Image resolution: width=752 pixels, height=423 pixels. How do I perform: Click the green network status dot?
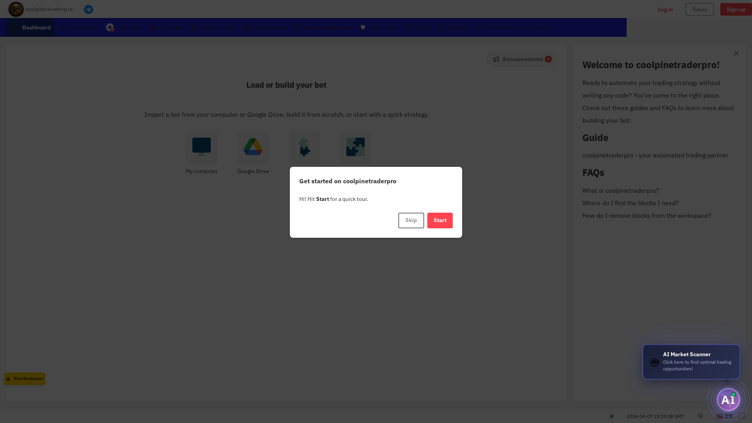pos(612,416)
